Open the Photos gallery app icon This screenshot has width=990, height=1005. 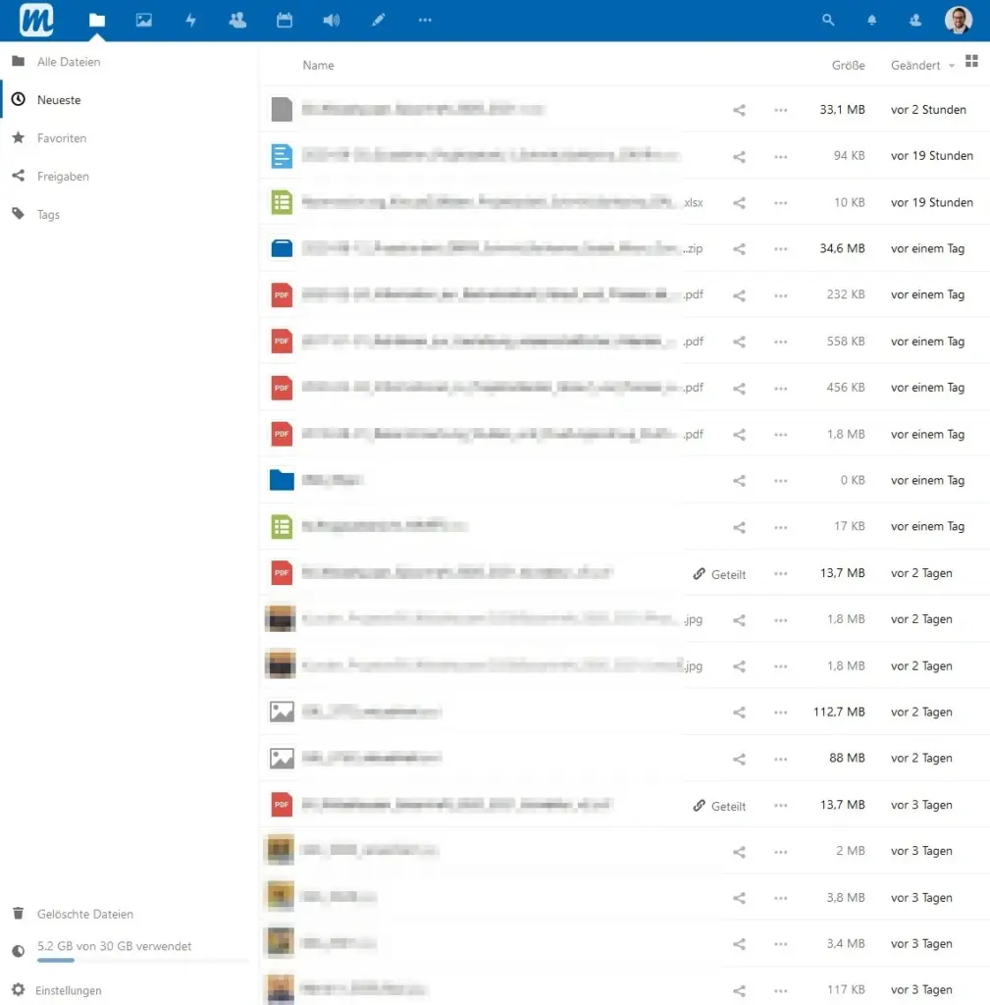tap(144, 20)
